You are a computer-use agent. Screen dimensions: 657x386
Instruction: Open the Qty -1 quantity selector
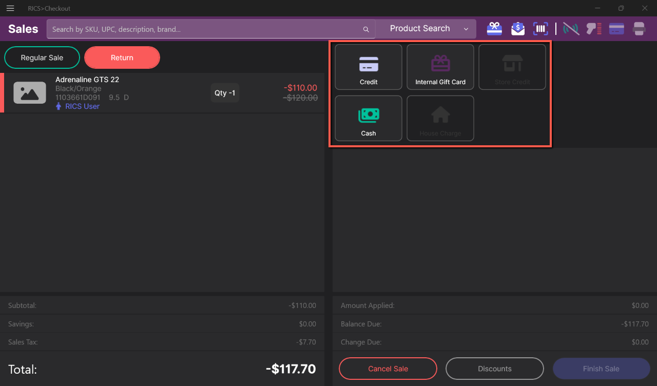click(225, 93)
